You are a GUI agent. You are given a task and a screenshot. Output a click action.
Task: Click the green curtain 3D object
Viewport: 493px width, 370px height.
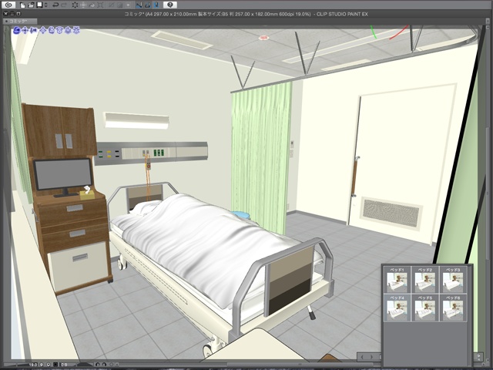[x=260, y=157]
